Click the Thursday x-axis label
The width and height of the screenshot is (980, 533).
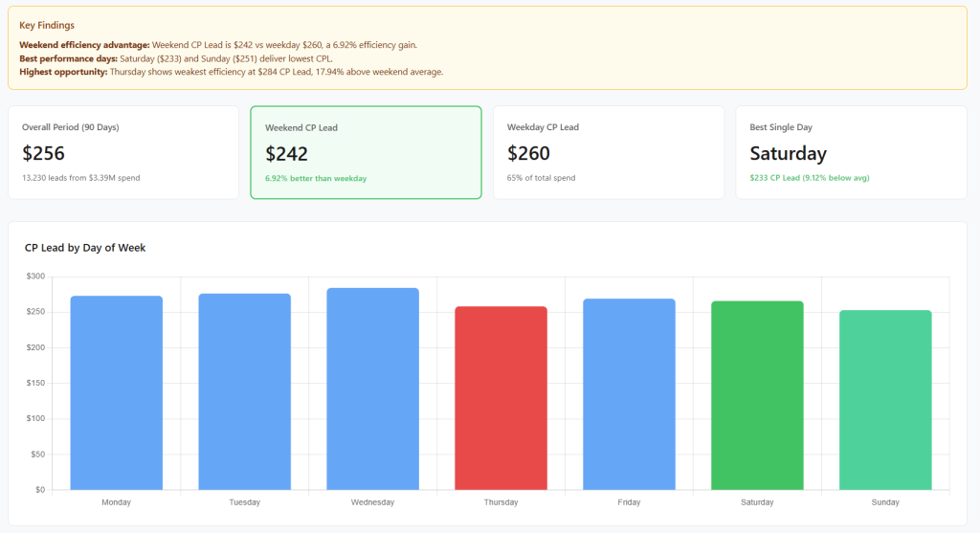tap(501, 502)
